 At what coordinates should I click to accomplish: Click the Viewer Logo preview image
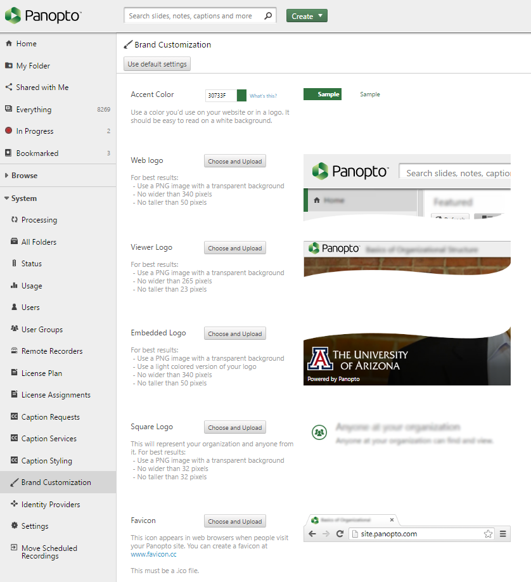(407, 259)
